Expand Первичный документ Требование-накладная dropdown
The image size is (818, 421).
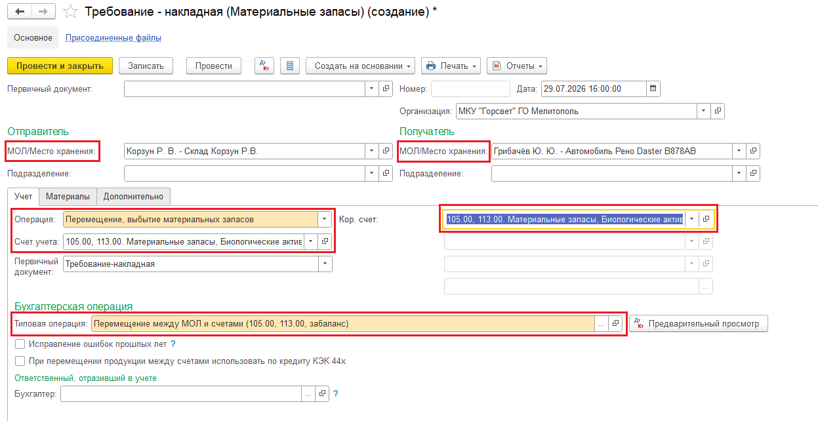pos(325,264)
